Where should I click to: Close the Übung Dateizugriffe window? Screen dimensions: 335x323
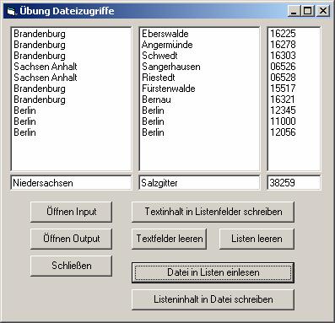pos(323,11)
